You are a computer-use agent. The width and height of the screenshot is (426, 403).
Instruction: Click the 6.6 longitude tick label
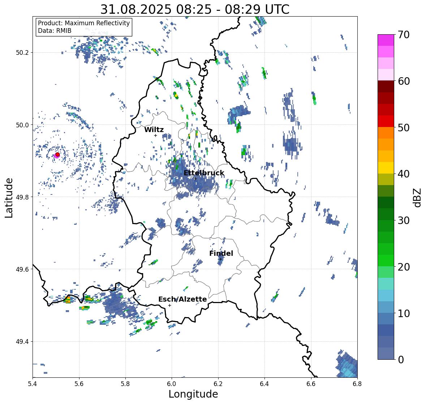[311, 384]
